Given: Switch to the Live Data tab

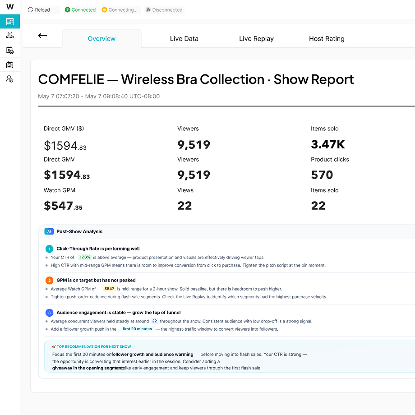Looking at the screenshot, I should click(x=184, y=39).
